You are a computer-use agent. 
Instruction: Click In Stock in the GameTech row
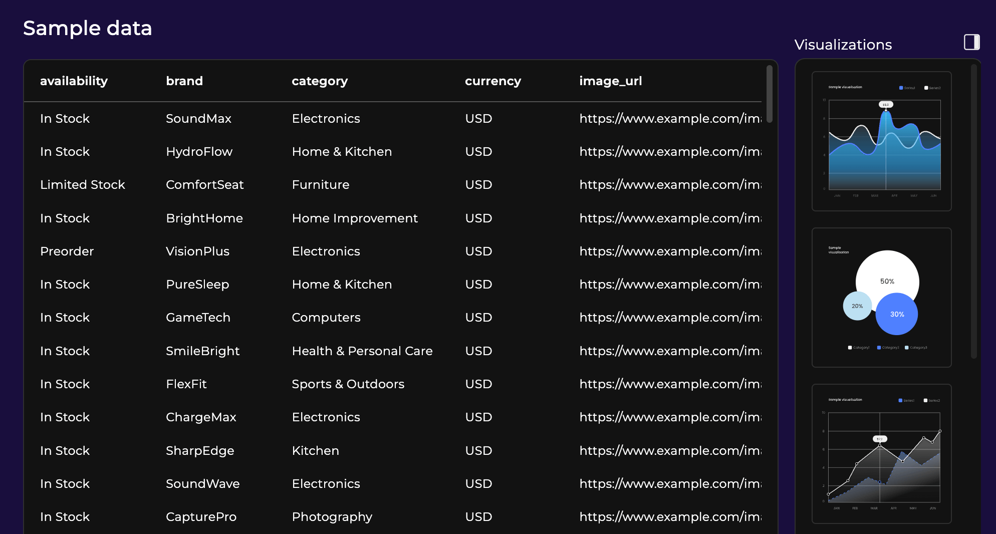65,318
